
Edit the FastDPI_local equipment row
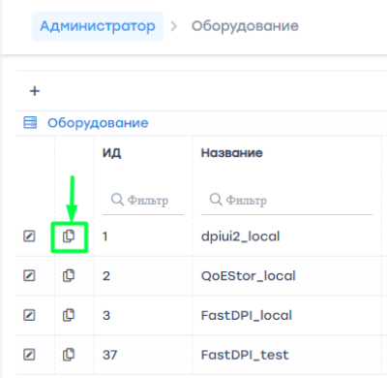(29, 315)
